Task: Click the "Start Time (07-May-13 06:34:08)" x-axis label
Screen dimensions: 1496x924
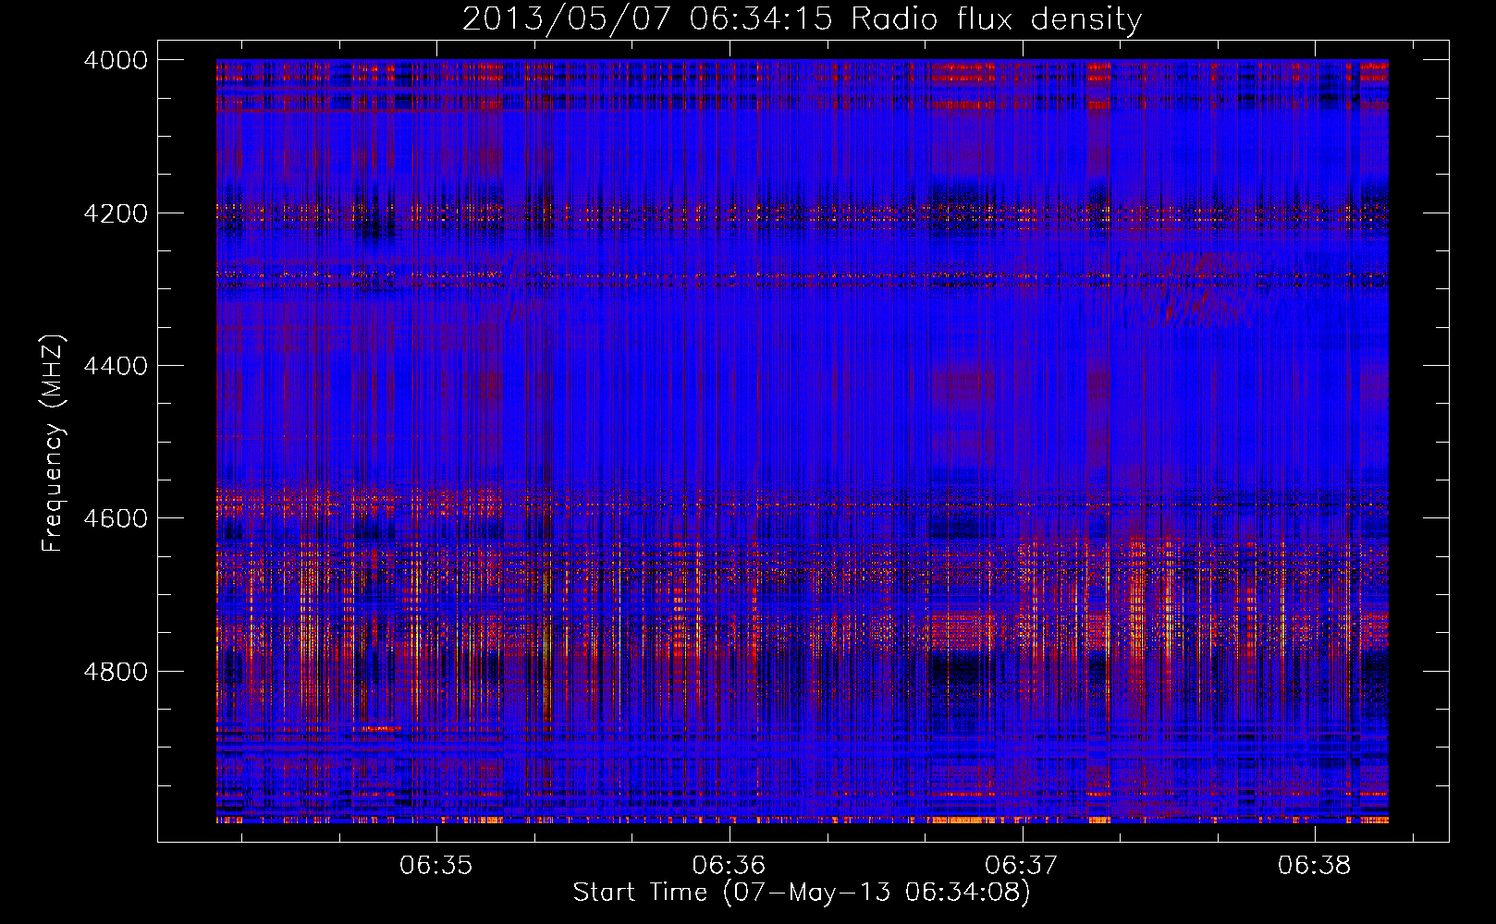Action: click(x=802, y=893)
